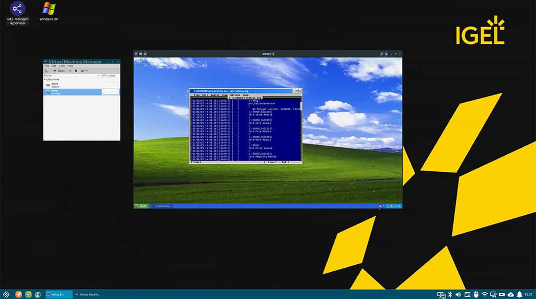Click the new virtual machine toolbar icon
Image resolution: width=536 pixels, height=299 pixels.
click(x=47, y=71)
